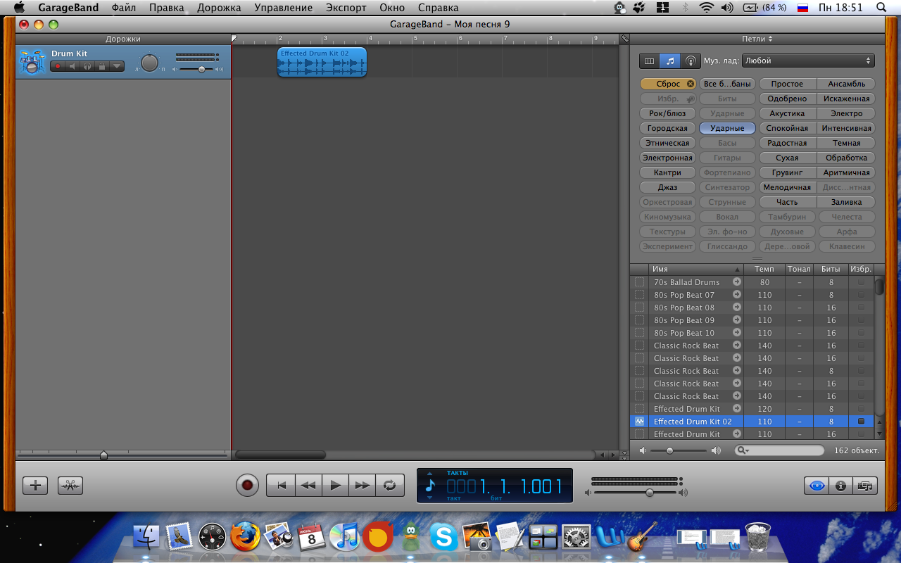Set the Drum Kit track volume slider
The width and height of the screenshot is (901, 563).
click(x=201, y=69)
